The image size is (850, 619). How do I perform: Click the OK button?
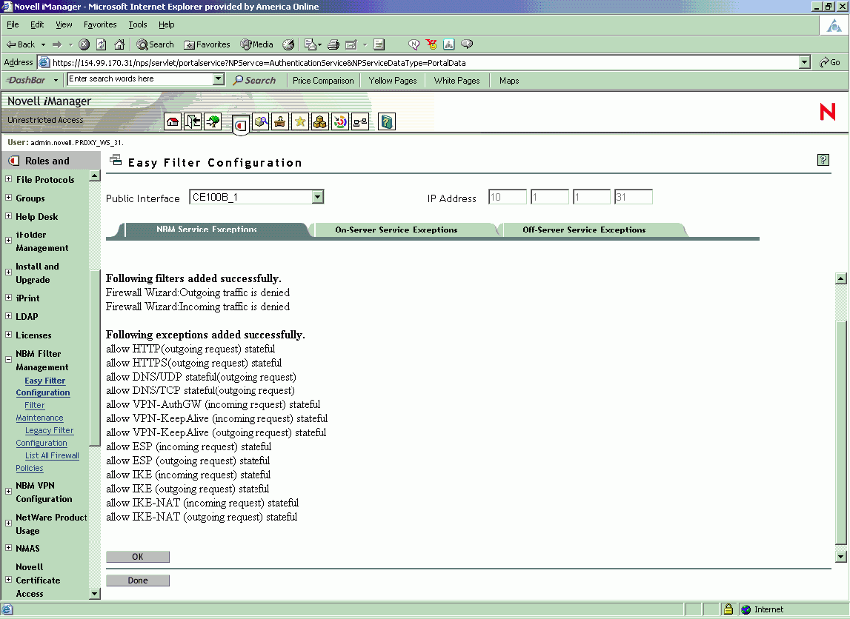pos(138,557)
